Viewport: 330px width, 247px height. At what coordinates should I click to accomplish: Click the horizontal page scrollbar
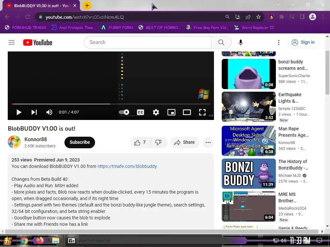pyautogui.click(x=162, y=232)
